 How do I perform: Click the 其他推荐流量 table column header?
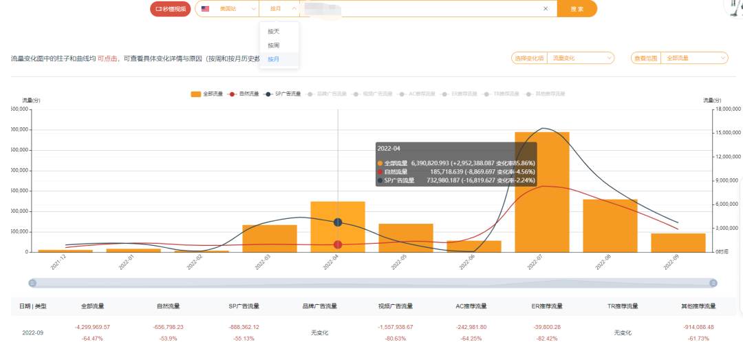tap(698, 306)
